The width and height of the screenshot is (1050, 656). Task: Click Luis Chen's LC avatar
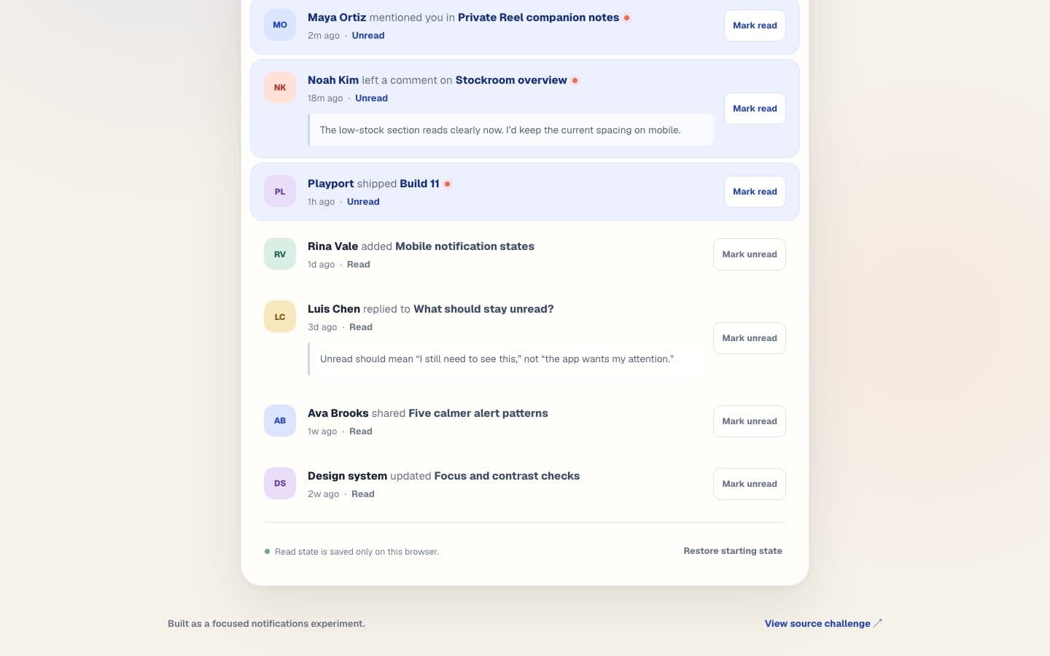click(280, 317)
